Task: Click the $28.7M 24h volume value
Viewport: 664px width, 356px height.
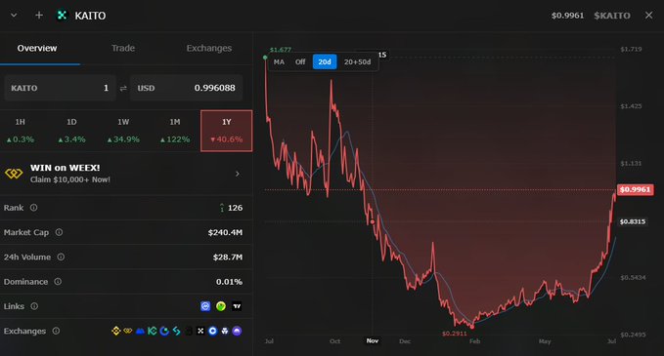Action: [228, 257]
